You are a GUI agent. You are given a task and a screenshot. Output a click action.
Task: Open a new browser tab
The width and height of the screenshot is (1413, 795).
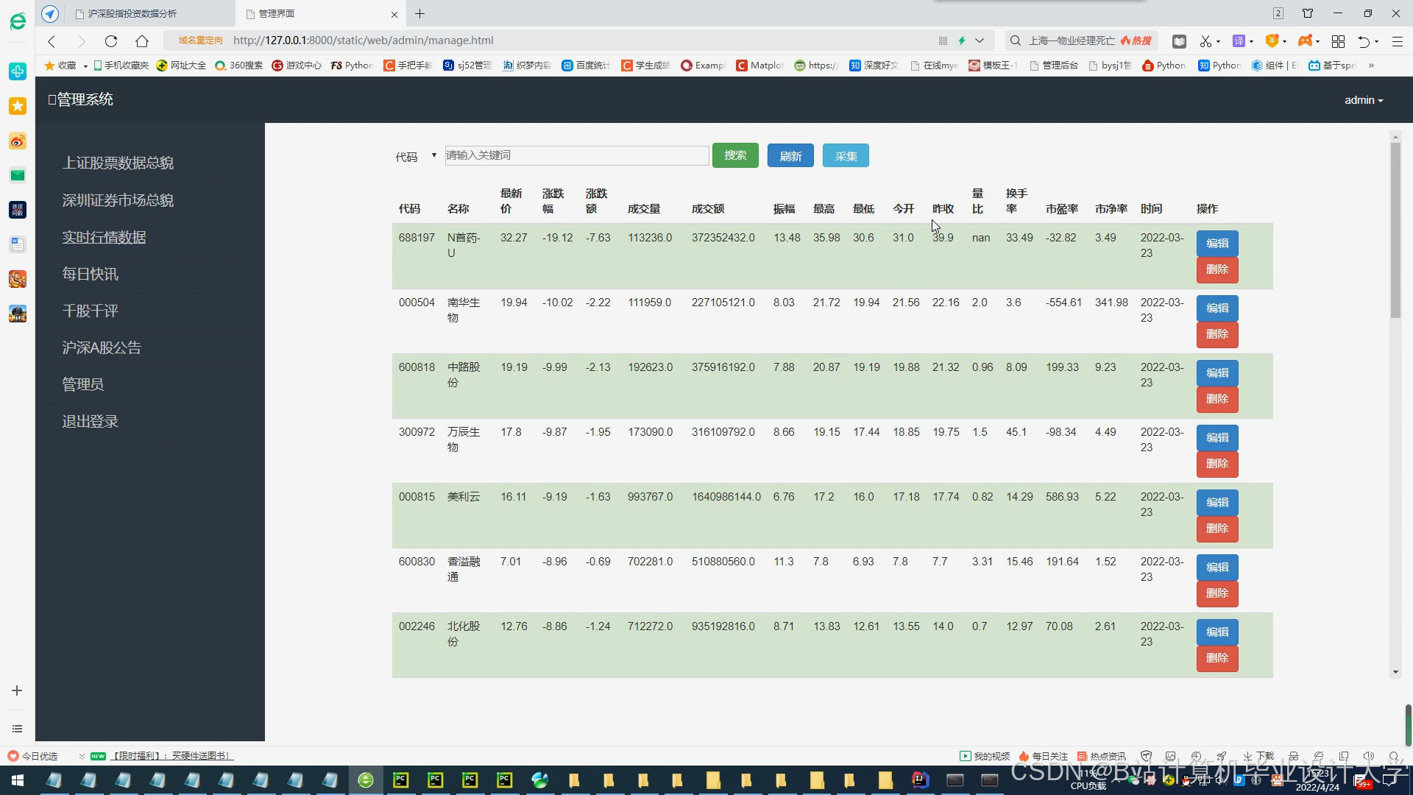coord(419,14)
